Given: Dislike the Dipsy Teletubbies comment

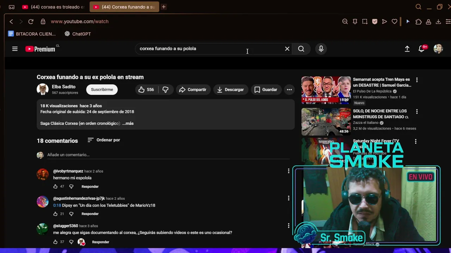Looking at the screenshot, I should (x=71, y=214).
